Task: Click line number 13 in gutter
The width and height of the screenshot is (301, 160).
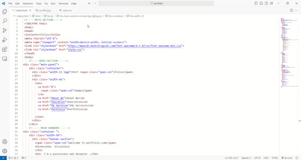Action: 16,64
